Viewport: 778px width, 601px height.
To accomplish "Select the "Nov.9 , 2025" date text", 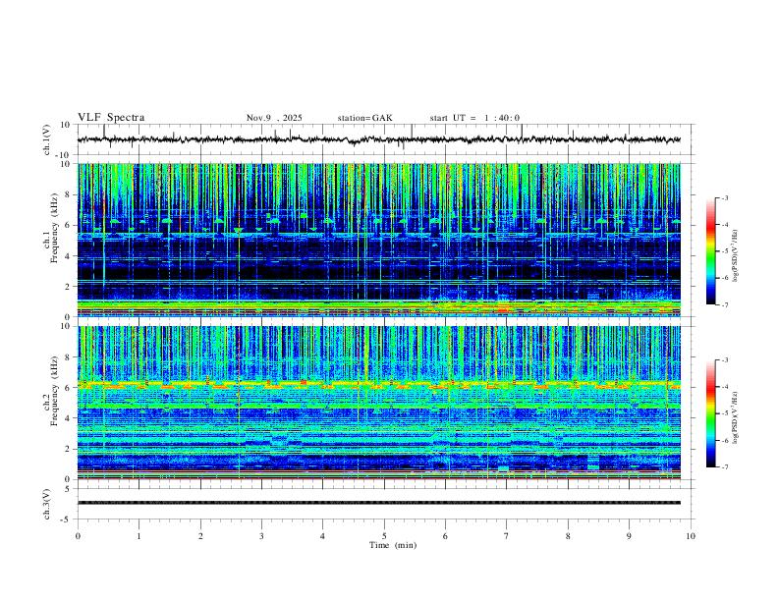I will 274,118.
